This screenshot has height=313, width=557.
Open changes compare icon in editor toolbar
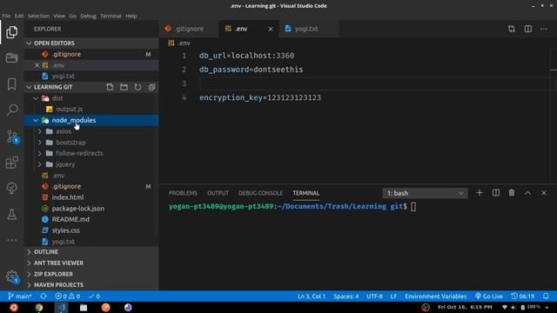click(x=512, y=29)
